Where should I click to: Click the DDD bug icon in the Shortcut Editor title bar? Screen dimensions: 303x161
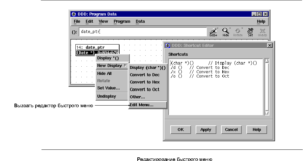(168, 46)
